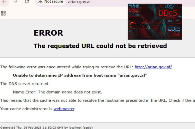
Task: Click the Name Error domain does not exist line
Action: coord(57,92)
